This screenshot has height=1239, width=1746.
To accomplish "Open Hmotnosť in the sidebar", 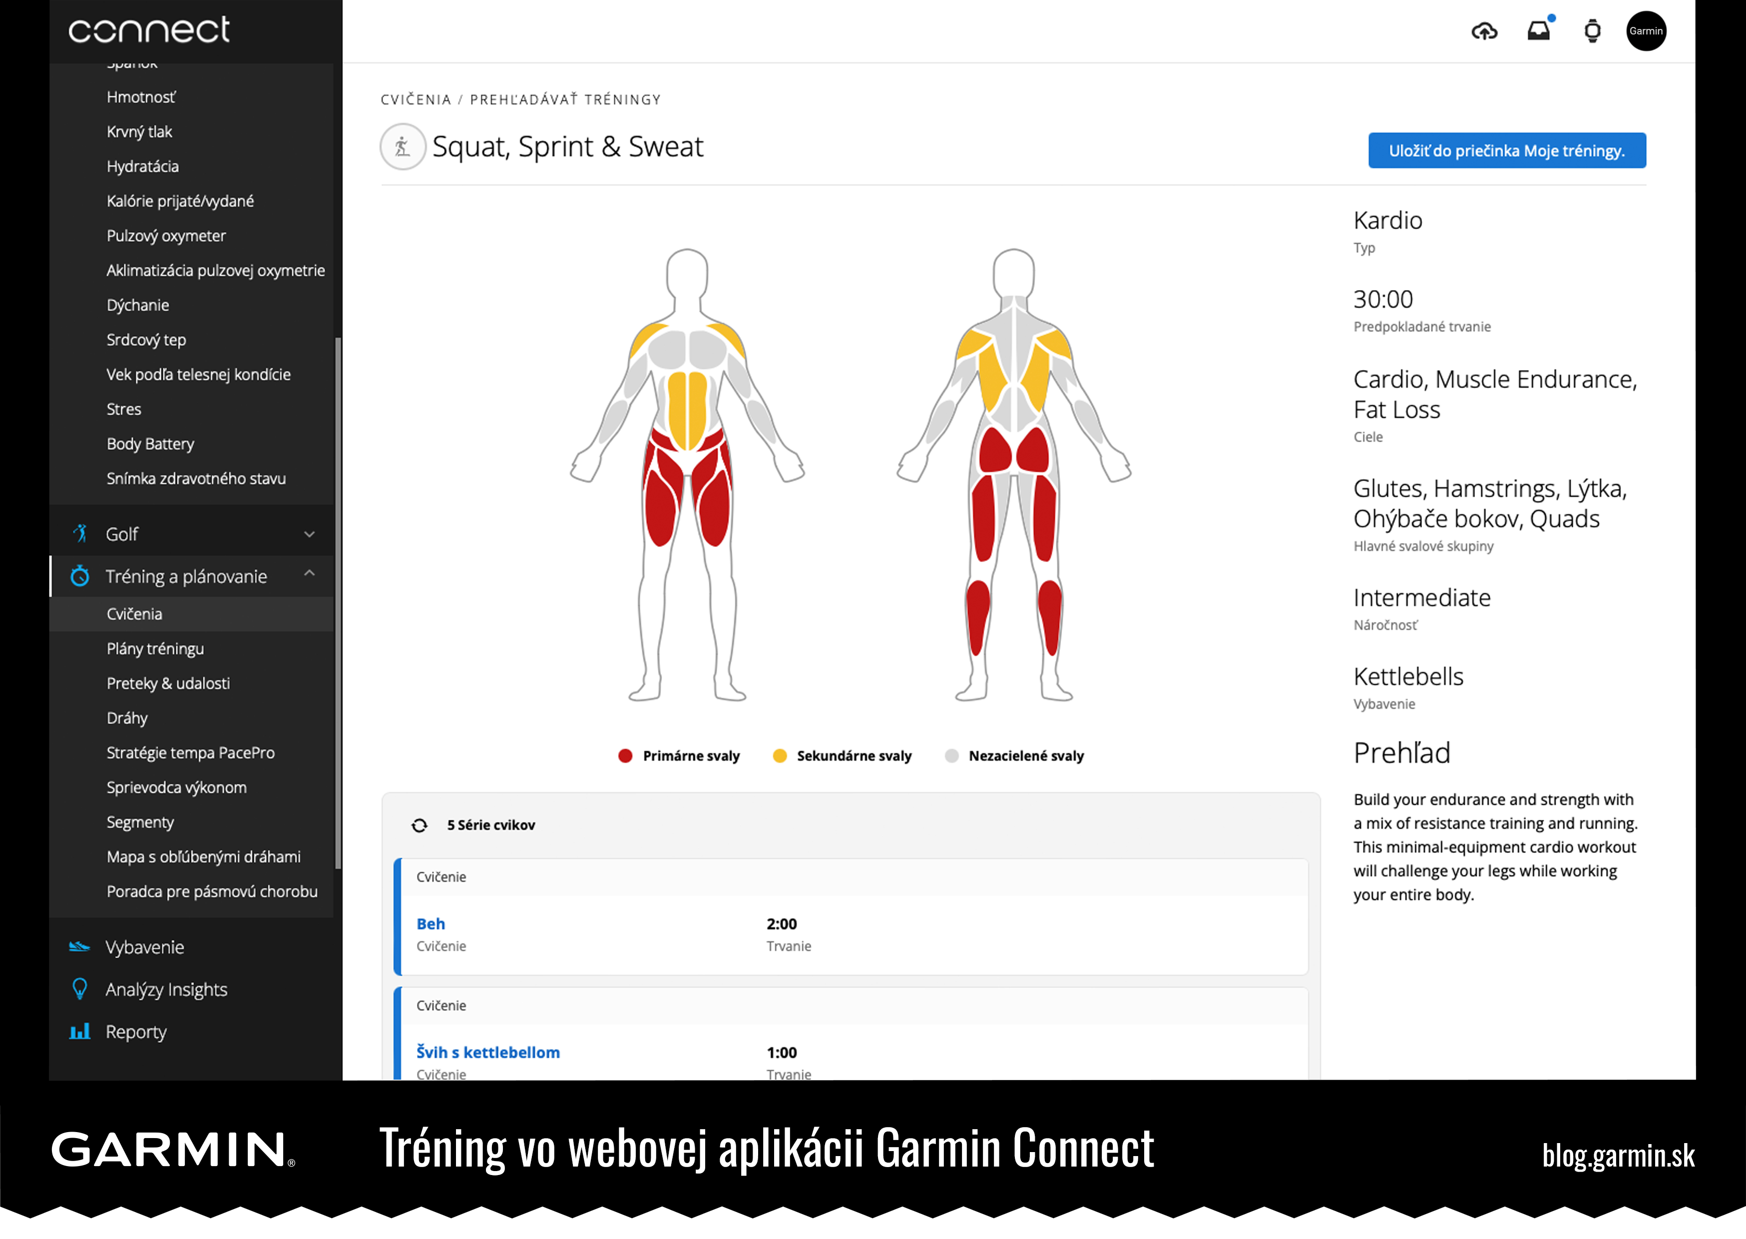I will point(141,97).
